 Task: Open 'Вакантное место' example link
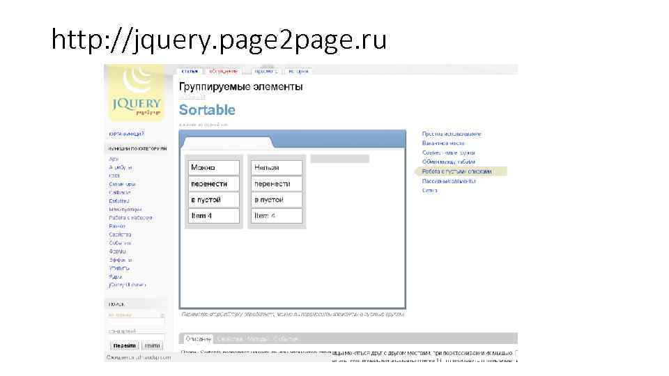coord(443,143)
